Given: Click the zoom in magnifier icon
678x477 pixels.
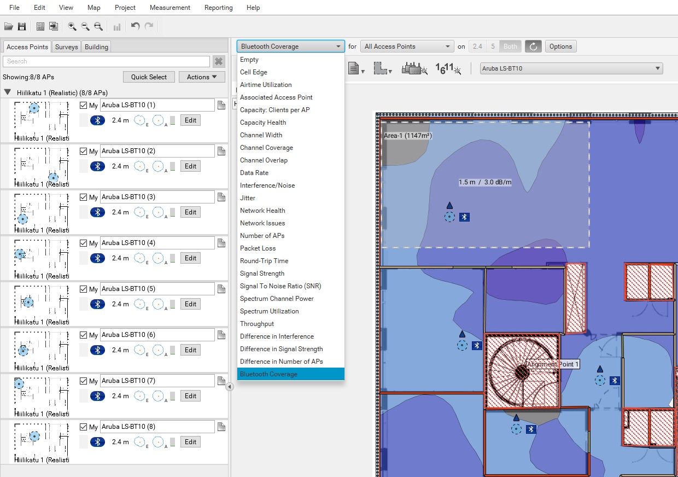Looking at the screenshot, I should point(72,26).
